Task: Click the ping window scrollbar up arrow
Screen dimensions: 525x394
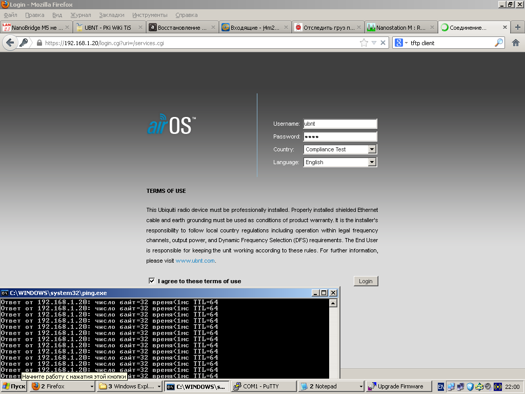Action: [333, 303]
